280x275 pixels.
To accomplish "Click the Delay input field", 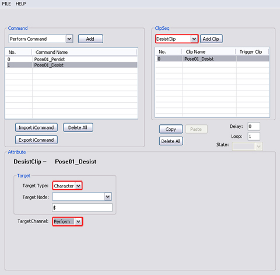I will click(254, 126).
